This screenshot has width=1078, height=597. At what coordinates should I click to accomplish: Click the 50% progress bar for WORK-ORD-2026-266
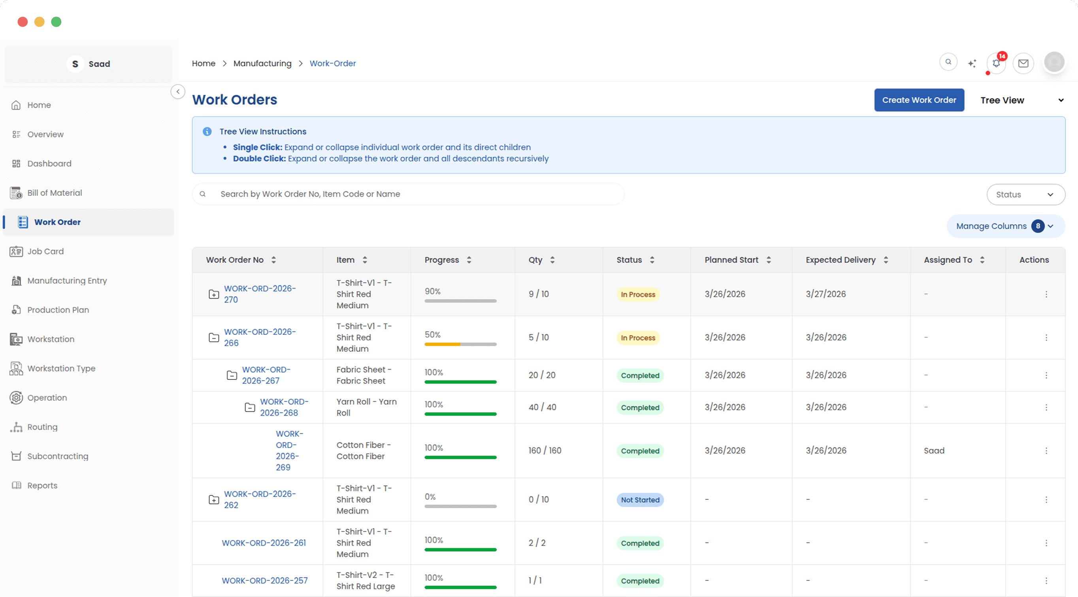(x=460, y=344)
